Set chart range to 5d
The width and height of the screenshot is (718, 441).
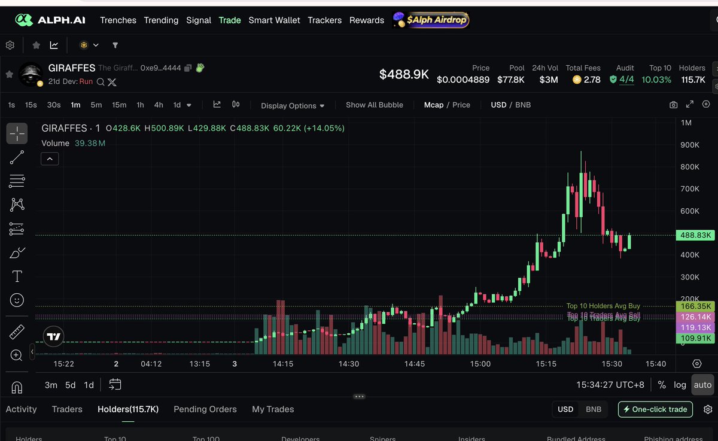click(70, 385)
